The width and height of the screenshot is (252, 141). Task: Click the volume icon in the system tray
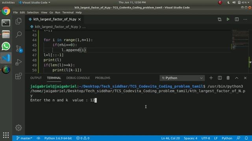pos(234,3)
